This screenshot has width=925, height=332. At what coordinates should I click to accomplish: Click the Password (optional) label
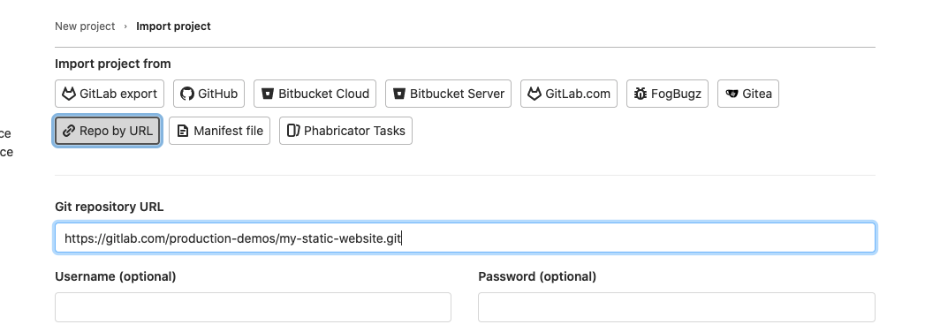point(537,276)
